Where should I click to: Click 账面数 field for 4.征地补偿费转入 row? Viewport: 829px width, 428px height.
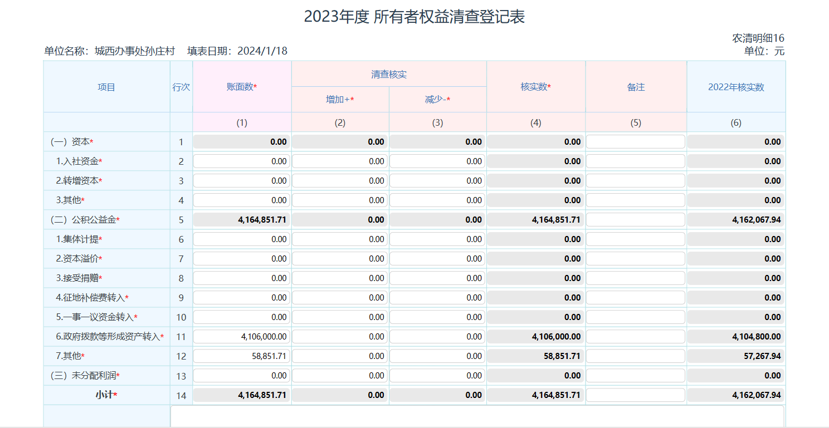coord(242,298)
